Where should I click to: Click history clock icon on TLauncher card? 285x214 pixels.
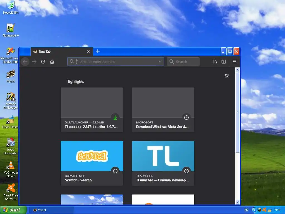[x=186, y=171]
